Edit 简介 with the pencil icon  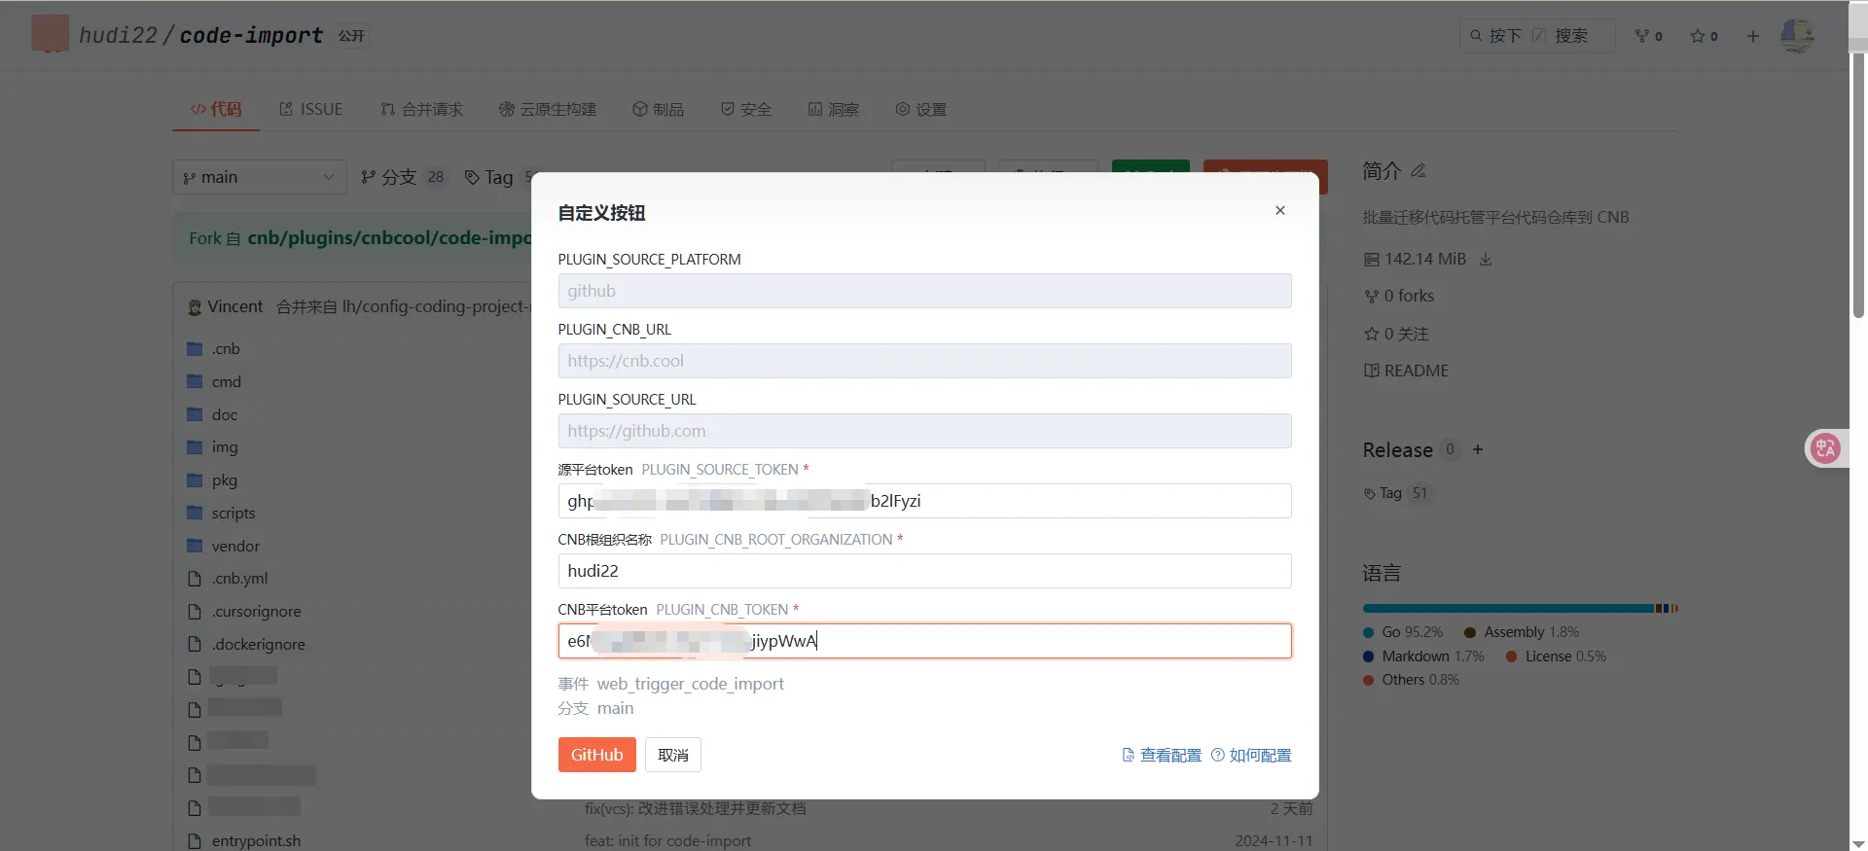1418,170
